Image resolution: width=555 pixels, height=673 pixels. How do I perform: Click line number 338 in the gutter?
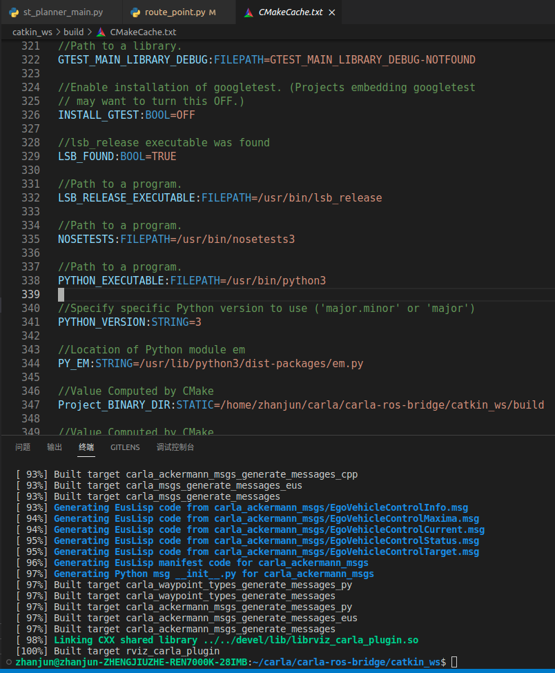click(30, 281)
